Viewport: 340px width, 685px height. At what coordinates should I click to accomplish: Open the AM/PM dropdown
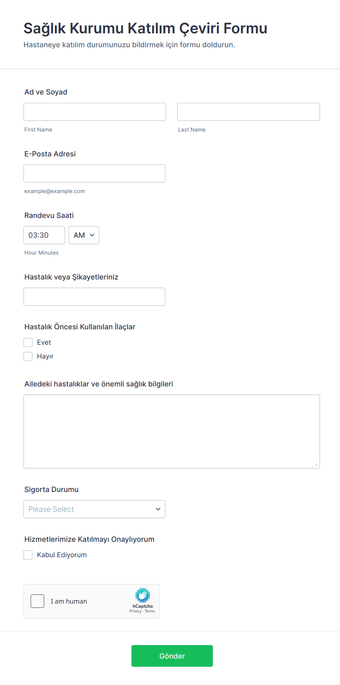pos(84,235)
